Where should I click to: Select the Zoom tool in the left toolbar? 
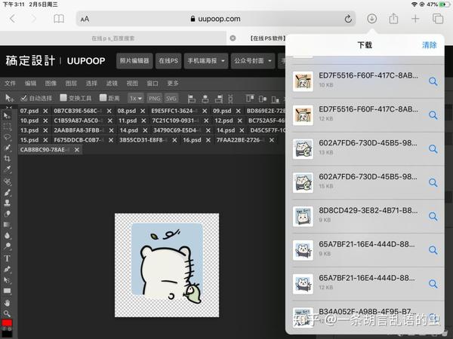coord(8,313)
